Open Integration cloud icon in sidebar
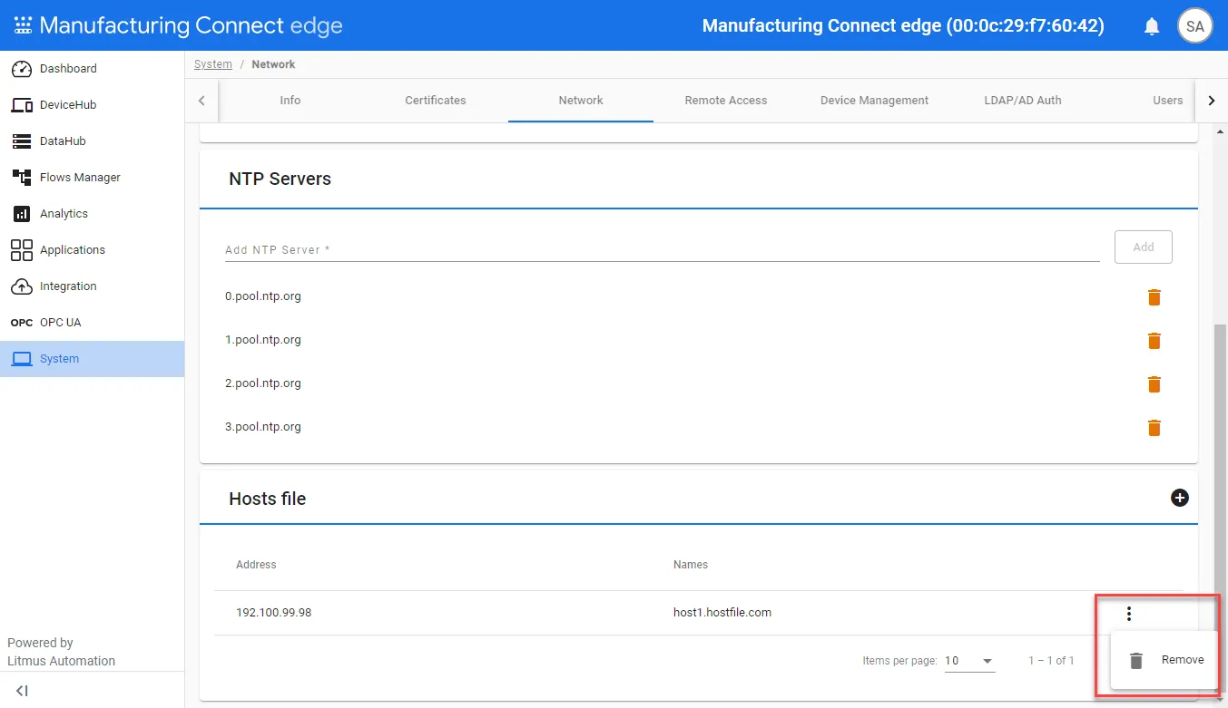The image size is (1228, 708). click(x=22, y=286)
